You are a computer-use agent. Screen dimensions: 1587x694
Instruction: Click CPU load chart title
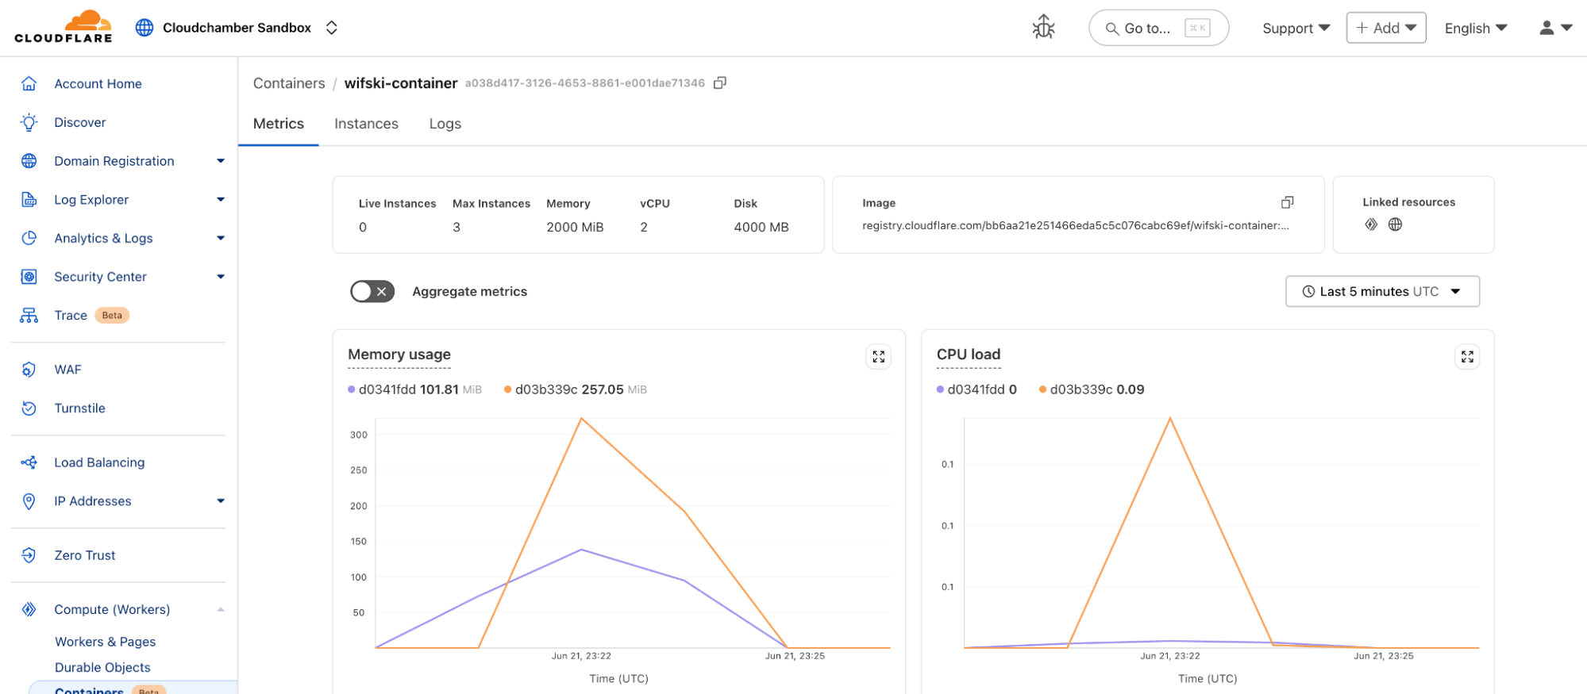[969, 355]
